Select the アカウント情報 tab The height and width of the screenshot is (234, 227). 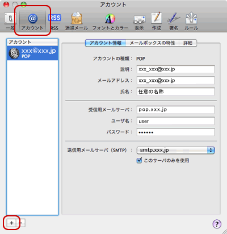[106, 43]
